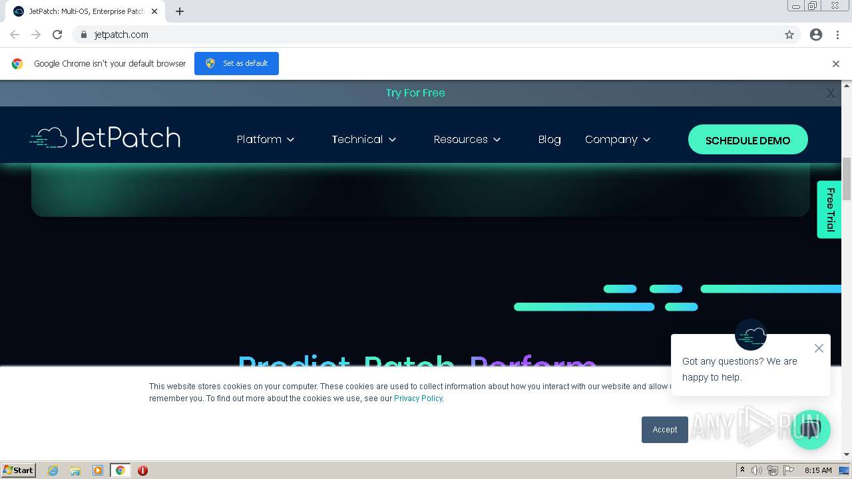The image size is (852, 479).
Task: Open the Resources menu
Action: (461, 139)
